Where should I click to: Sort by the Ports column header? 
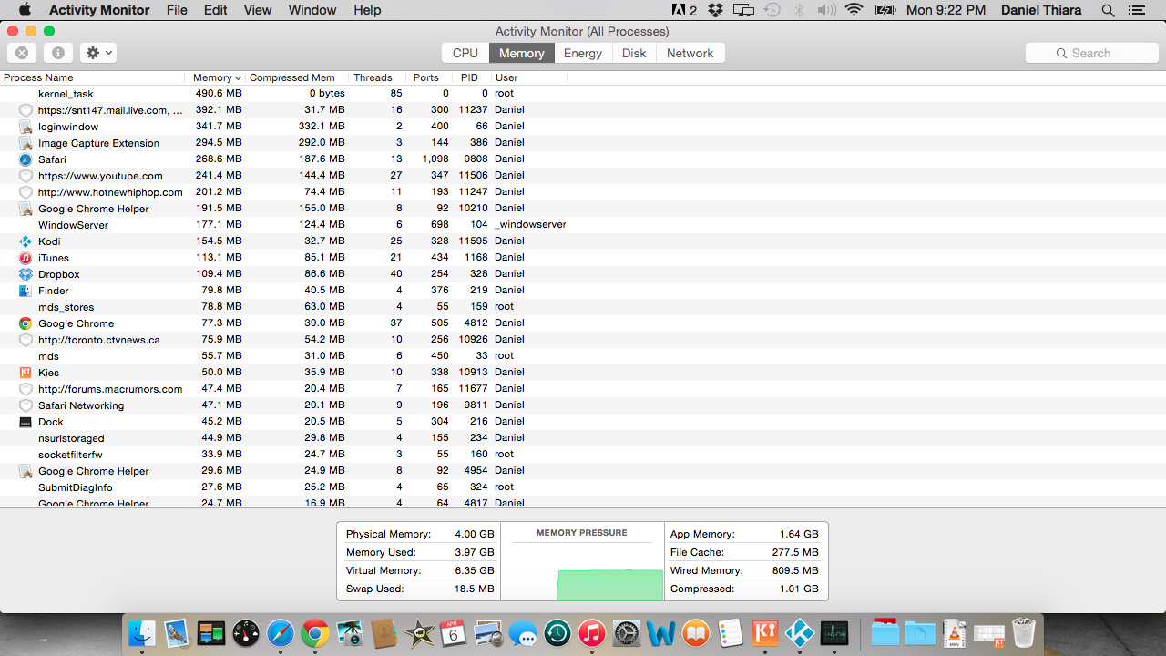428,77
